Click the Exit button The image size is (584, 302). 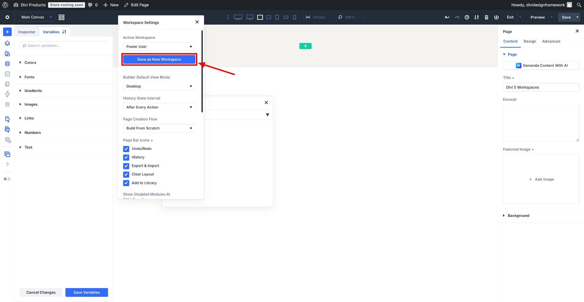[x=510, y=17]
